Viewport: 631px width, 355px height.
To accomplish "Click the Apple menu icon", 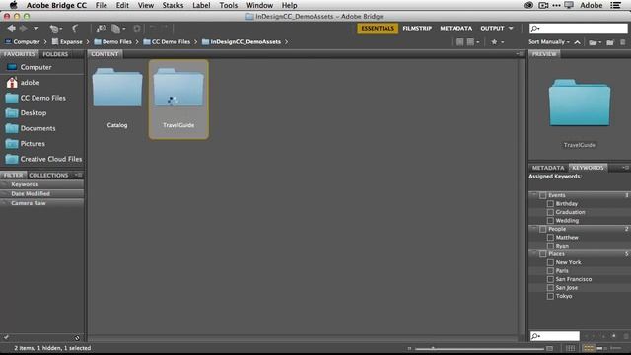I will click(13, 5).
